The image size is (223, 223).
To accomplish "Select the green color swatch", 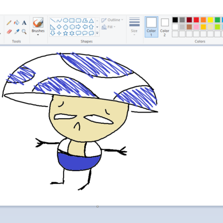I will (x=217, y=20).
